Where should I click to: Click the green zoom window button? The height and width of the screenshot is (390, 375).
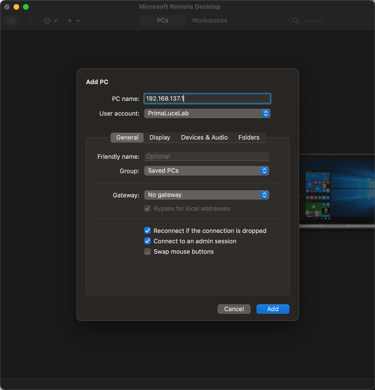(26, 7)
